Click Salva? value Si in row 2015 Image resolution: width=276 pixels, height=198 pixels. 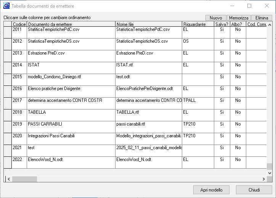222,80
